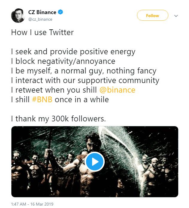Open the tweet options chevron menu
The width and height of the screenshot is (189, 208).
point(176,16)
